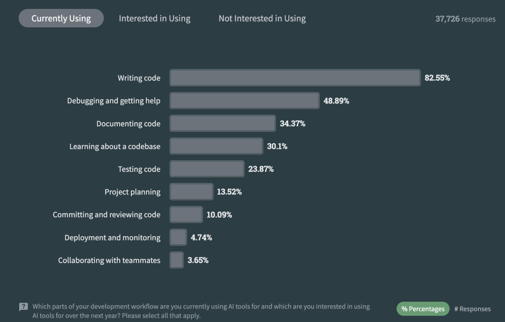505x322 pixels.
Task: Toggle the % Percentages view
Action: 423,309
